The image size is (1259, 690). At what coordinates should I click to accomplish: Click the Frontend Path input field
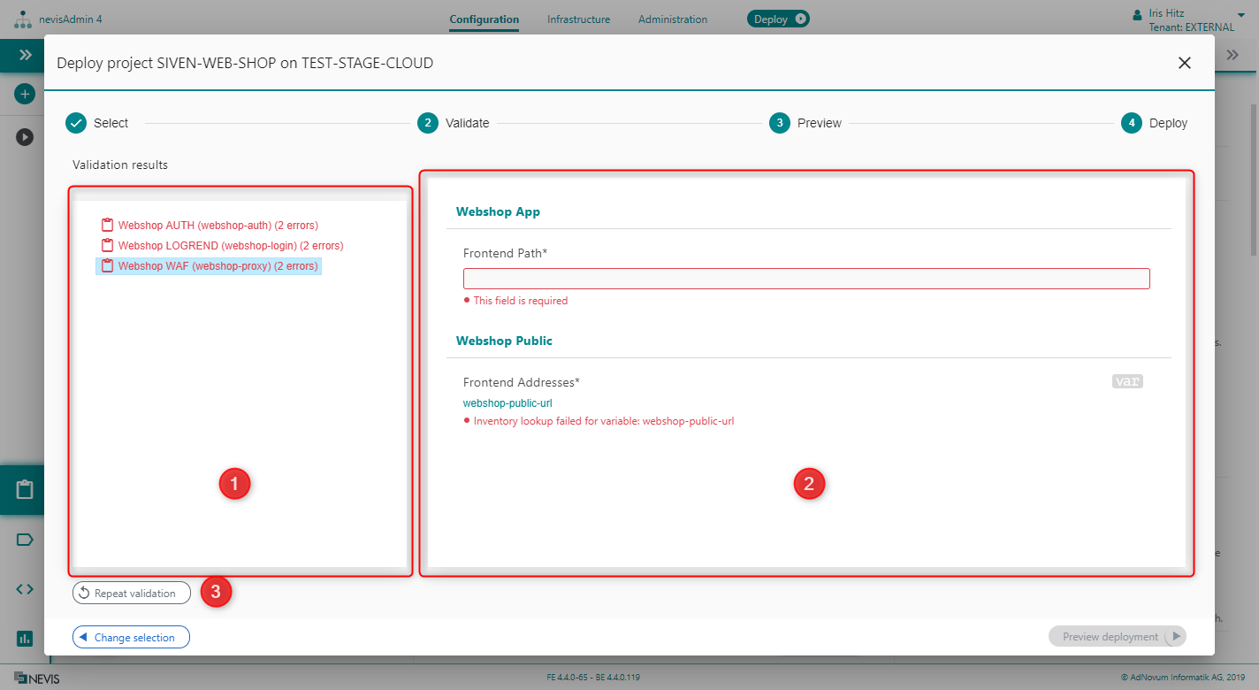[x=805, y=279]
